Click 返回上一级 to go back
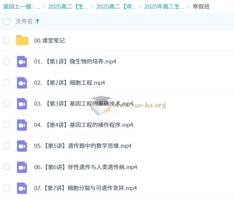234x199 pixels. pos(17,7)
